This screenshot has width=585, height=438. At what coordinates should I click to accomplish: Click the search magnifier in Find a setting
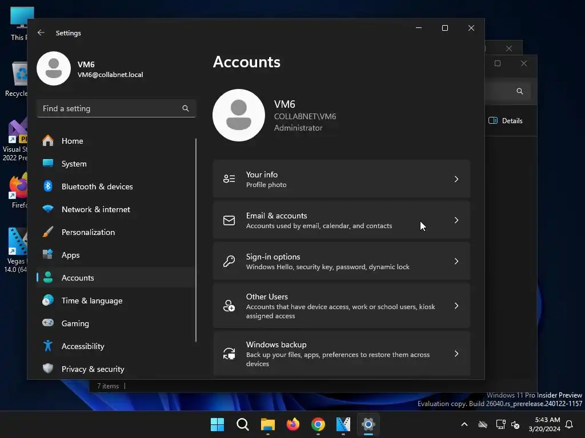click(x=186, y=108)
